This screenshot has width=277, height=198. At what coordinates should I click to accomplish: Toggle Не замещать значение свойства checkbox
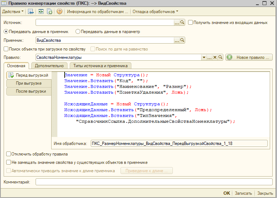(8, 162)
